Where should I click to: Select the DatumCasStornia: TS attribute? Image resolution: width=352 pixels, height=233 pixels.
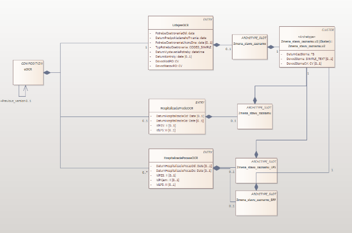coord(300,54)
